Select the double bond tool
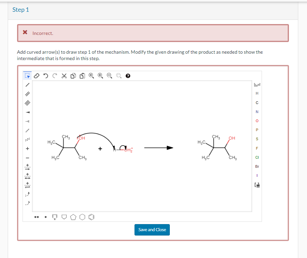The height and width of the screenshot is (258, 307). (x=27, y=94)
